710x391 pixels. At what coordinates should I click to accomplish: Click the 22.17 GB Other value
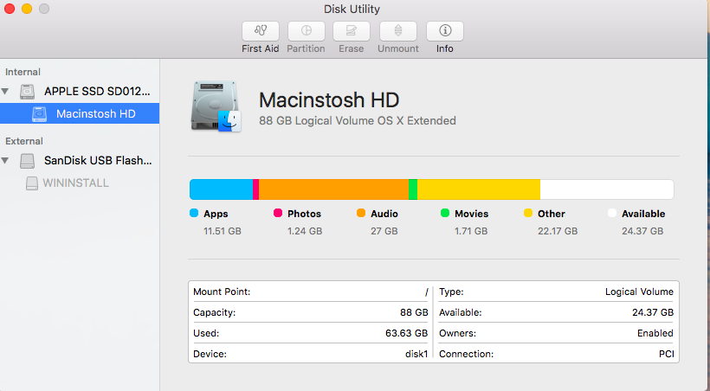click(558, 231)
